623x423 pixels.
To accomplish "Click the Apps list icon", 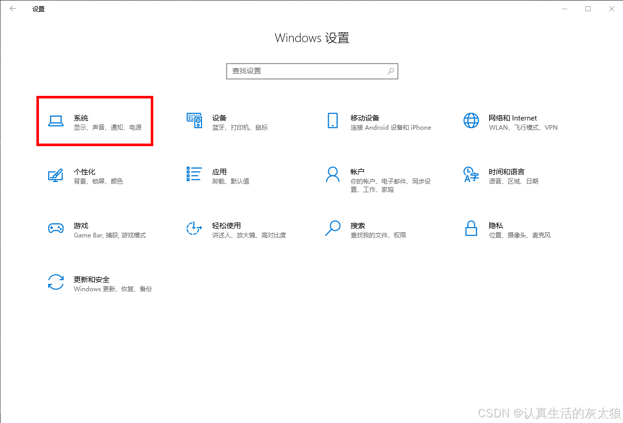I will (x=194, y=174).
